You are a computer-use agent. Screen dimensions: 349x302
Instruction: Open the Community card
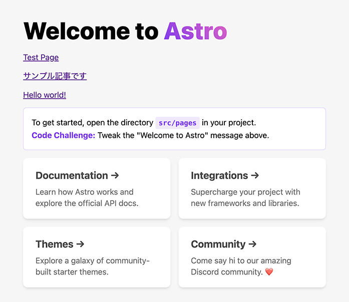[252, 257]
